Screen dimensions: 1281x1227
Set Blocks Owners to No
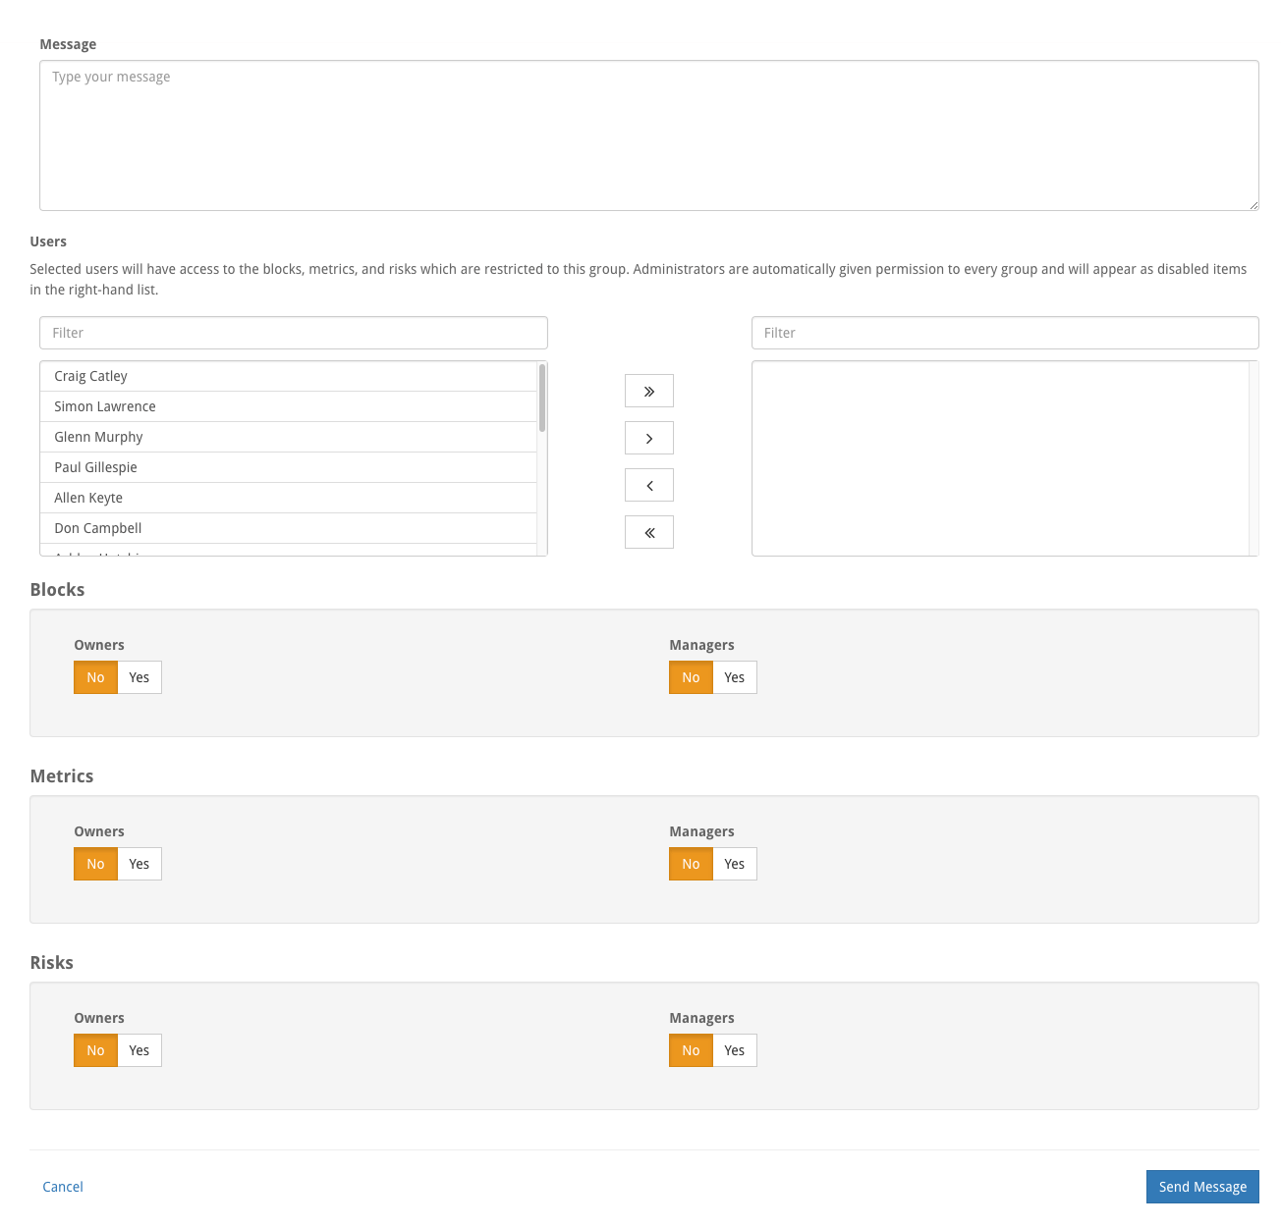pos(95,677)
